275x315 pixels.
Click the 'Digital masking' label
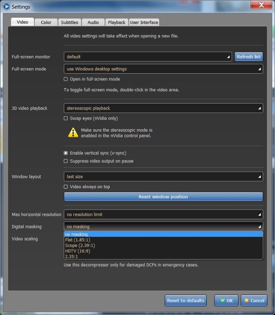click(27, 227)
